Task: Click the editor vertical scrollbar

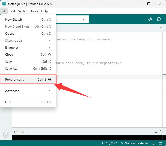Action: tap(164, 79)
